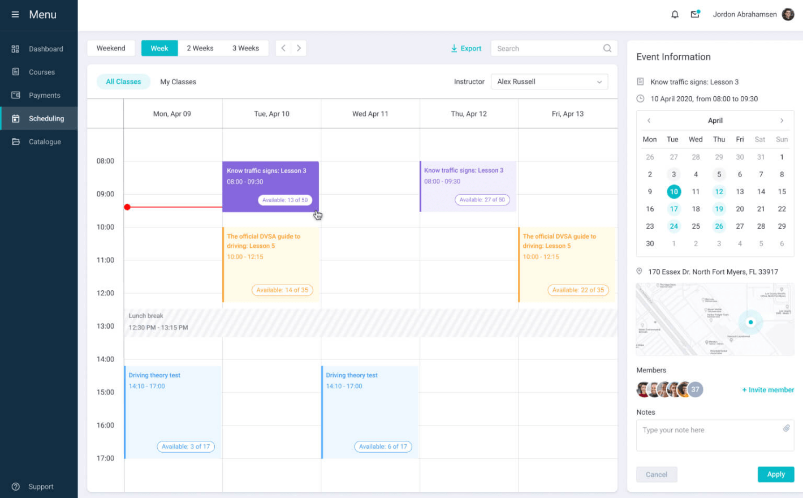Viewport: 803px width, 498px height.
Task: Click the Catalogue sidebar icon
Action: [x=16, y=141]
